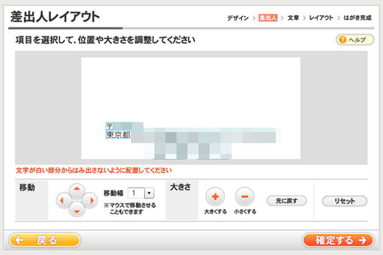Click the 大きくする label
This screenshot has width=383, height=255.
click(x=215, y=211)
